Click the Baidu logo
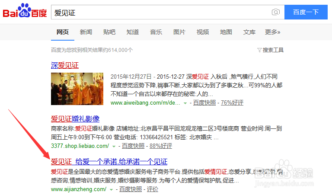Viewport: 332px width, 195px height. [25, 10]
